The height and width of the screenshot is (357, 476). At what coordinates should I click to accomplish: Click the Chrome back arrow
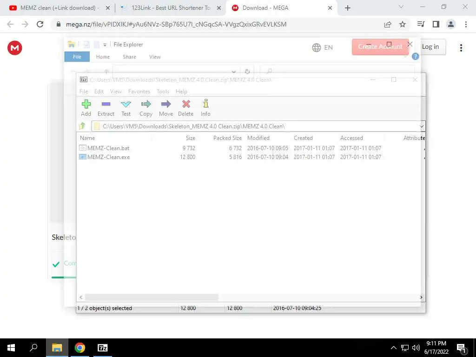pyautogui.click(x=10, y=24)
